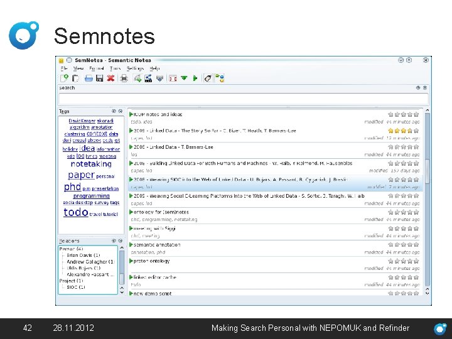
Task: Select the 'DavidKarger' tag link
Action: click(x=82, y=121)
